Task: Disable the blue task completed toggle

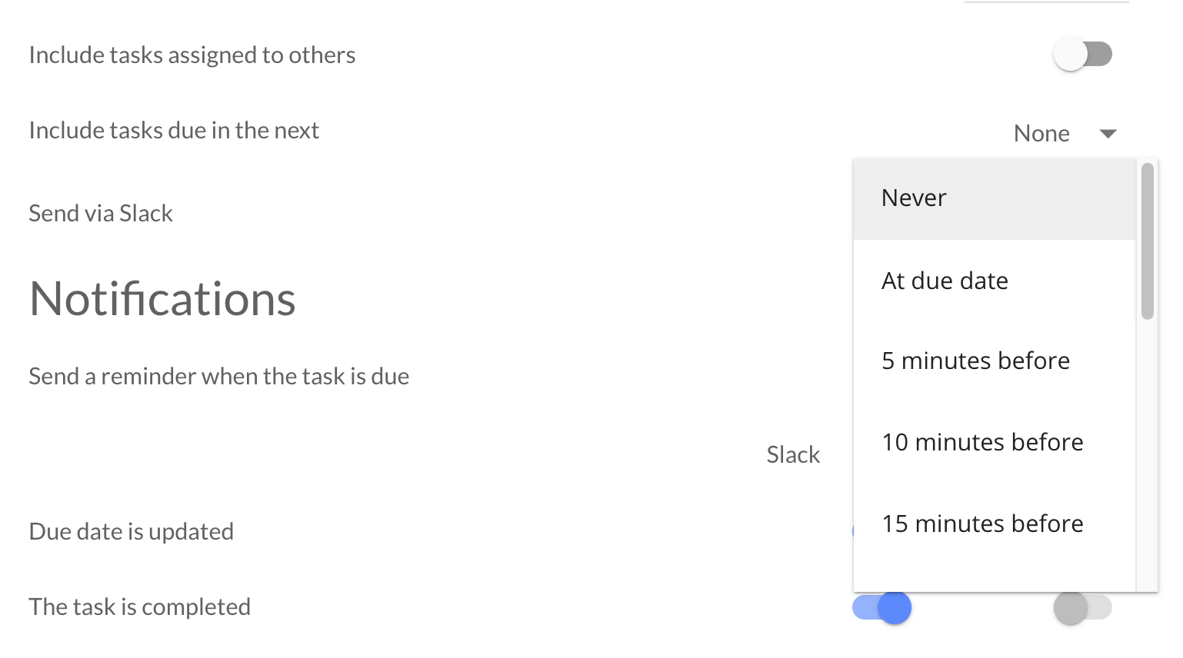Action: (x=882, y=607)
